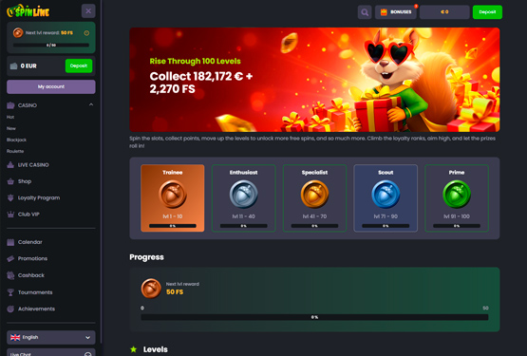Click the SpinLine logo
Screen dimensions: 527x356
tap(28, 11)
